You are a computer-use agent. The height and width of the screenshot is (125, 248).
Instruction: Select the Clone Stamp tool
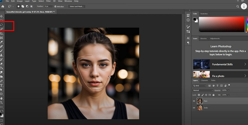pyautogui.click(x=2, y=55)
